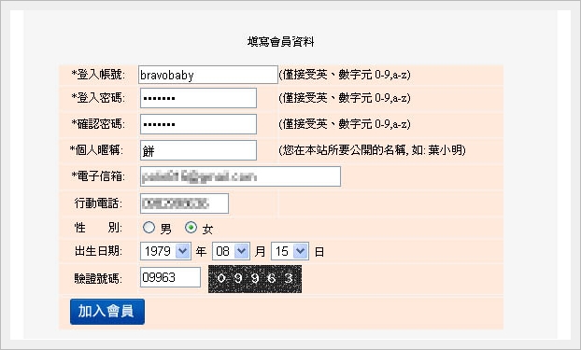Click the 出生日期: label
581x350 pixels.
(98, 251)
